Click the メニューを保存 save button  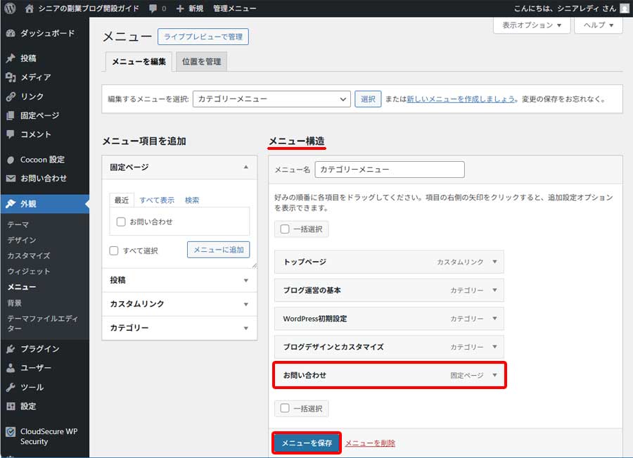[307, 443]
